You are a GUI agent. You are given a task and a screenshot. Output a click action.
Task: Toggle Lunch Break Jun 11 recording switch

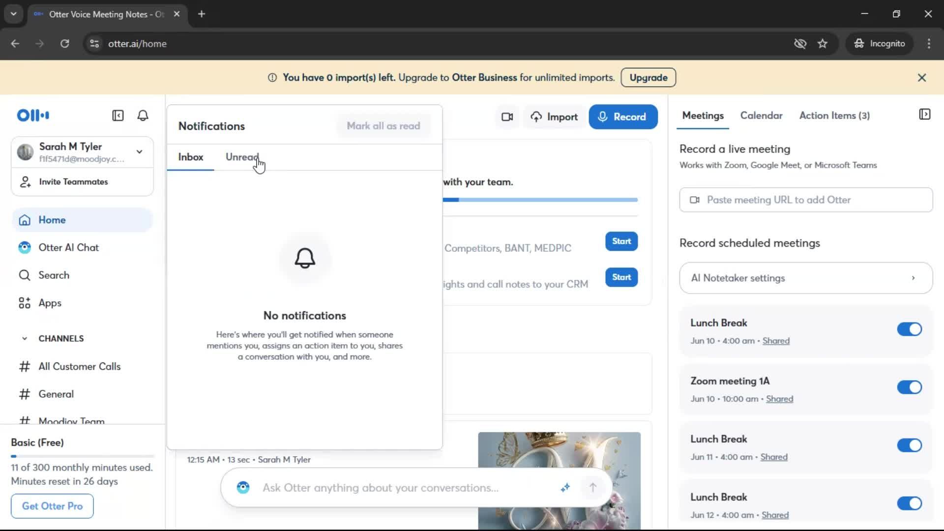[x=909, y=445]
